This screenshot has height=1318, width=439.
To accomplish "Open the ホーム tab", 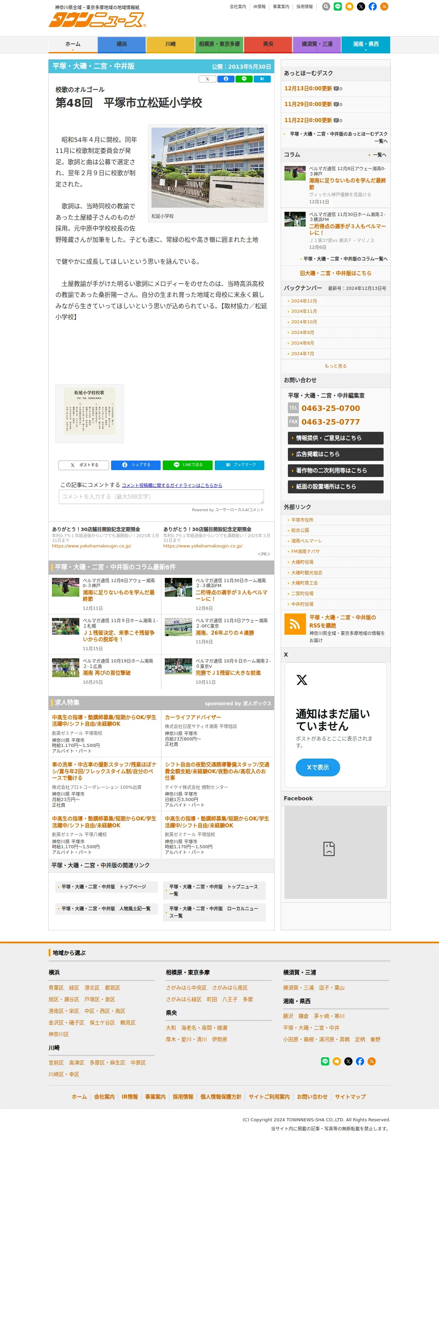I will (x=72, y=44).
